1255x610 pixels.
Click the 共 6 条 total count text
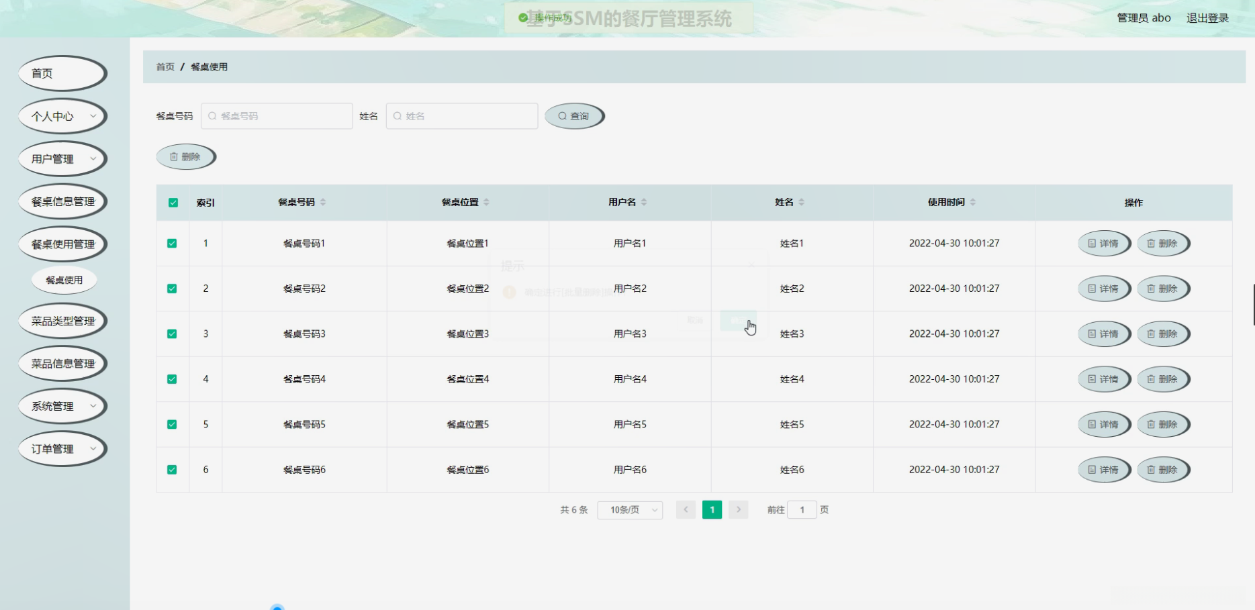point(574,510)
